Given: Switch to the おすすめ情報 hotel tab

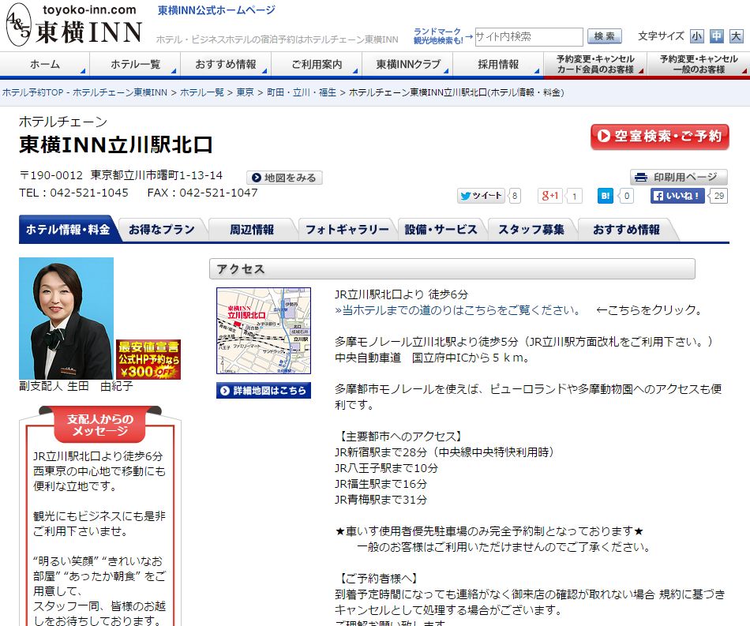Looking at the screenshot, I should tap(626, 230).
